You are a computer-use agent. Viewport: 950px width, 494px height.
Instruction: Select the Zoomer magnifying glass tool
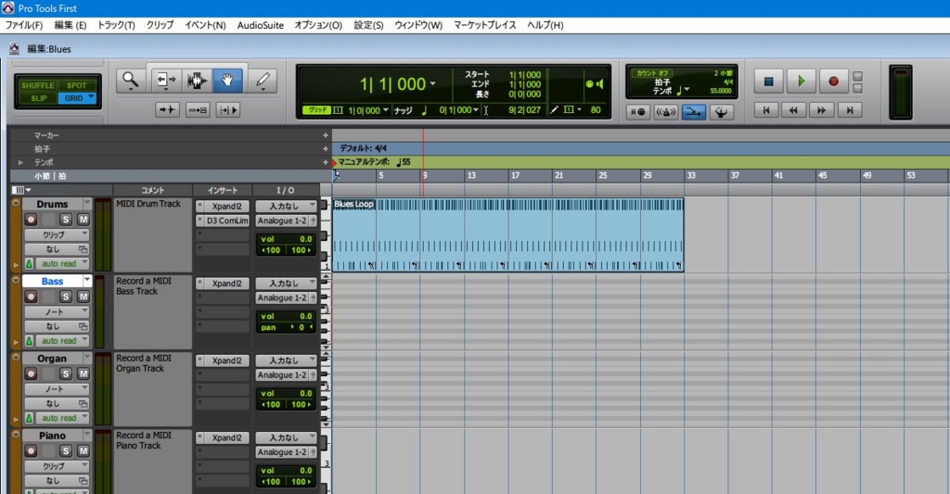pyautogui.click(x=131, y=81)
